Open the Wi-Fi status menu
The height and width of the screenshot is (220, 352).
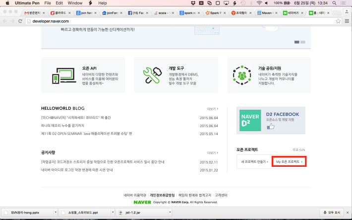point(259,3)
